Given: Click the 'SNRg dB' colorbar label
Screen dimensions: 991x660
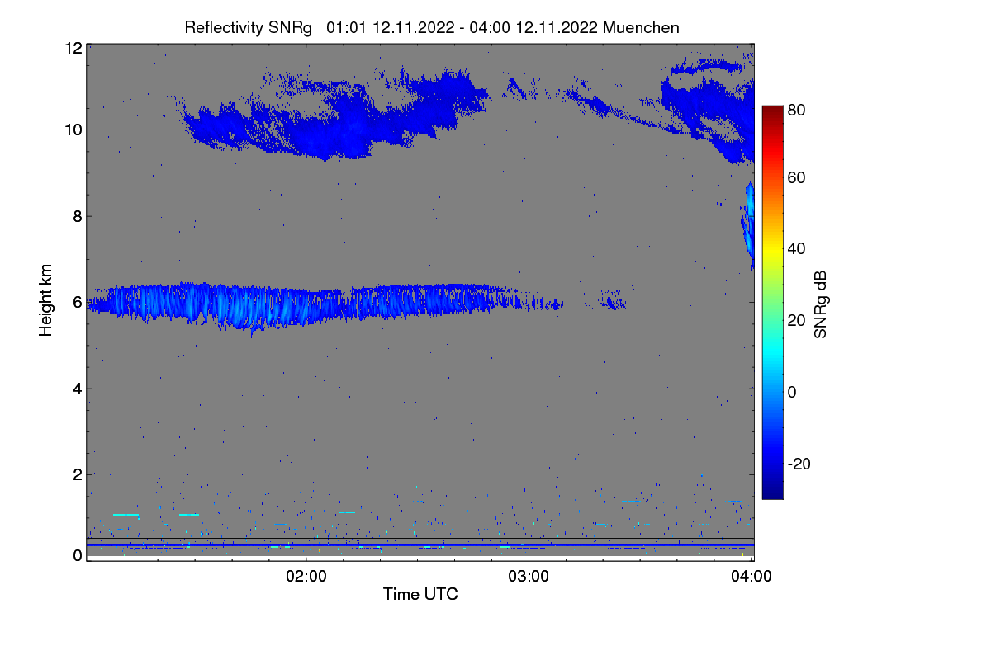Looking at the screenshot, I should click(820, 304).
